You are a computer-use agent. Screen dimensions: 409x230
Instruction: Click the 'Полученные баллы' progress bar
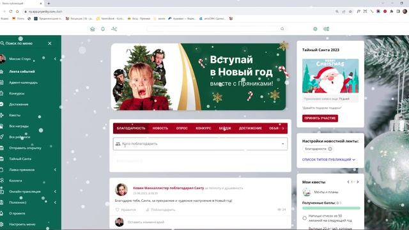coord(331,208)
